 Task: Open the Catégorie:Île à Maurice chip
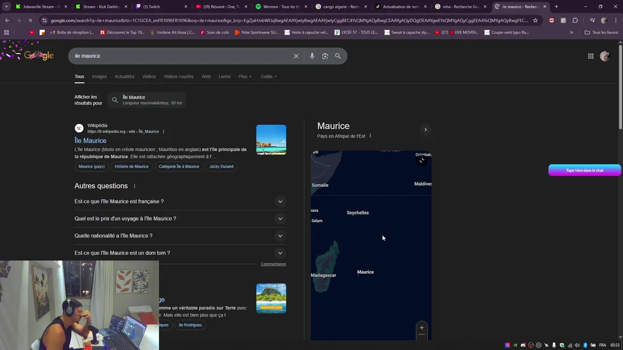[179, 166]
